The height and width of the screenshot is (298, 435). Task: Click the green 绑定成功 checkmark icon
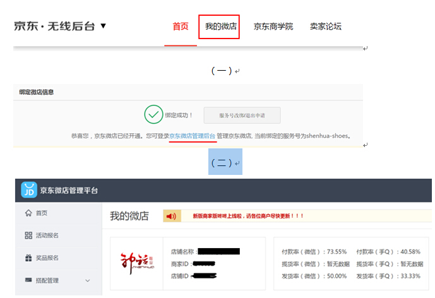click(153, 114)
